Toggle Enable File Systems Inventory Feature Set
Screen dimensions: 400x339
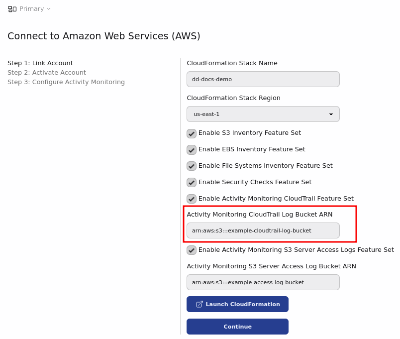tap(192, 166)
